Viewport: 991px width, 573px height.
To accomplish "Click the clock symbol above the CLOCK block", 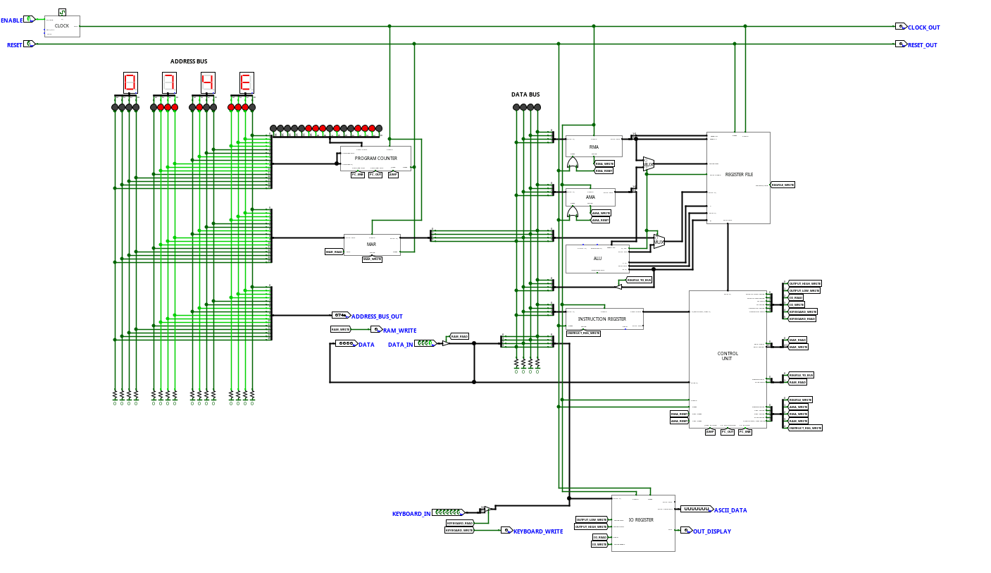I will [x=62, y=12].
